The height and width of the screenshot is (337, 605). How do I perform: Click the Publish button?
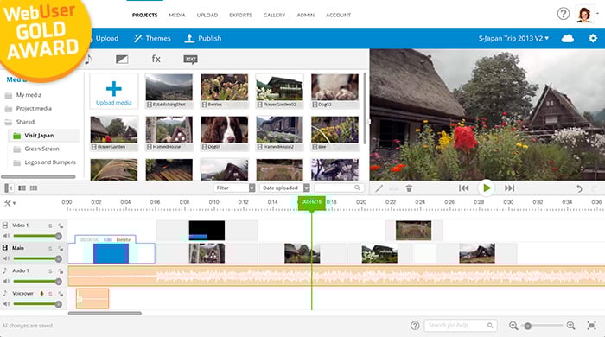point(203,38)
